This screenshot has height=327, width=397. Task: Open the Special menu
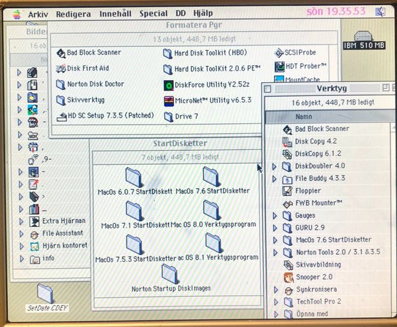point(154,13)
